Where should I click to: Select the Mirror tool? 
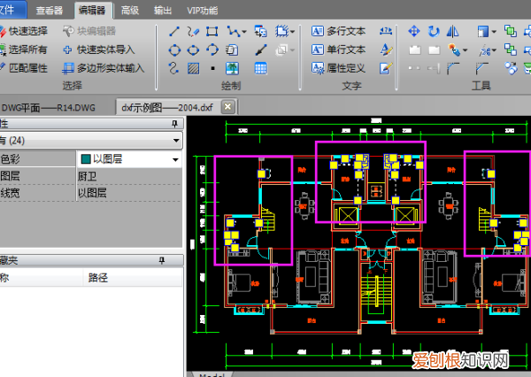point(453,32)
